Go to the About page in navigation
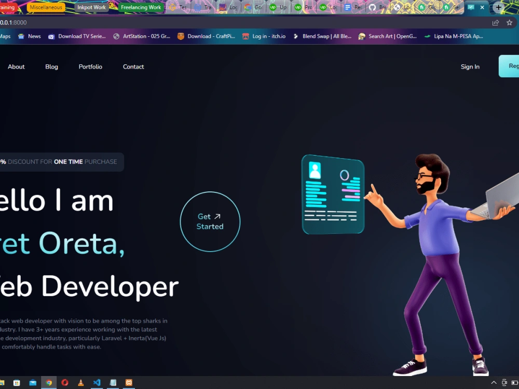Image resolution: width=519 pixels, height=389 pixels. 16,67
